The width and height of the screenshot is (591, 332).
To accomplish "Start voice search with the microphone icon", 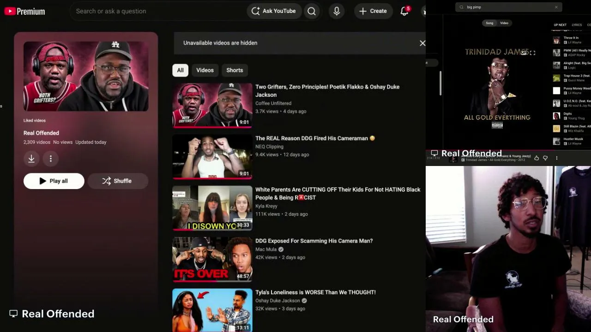I will point(337,11).
